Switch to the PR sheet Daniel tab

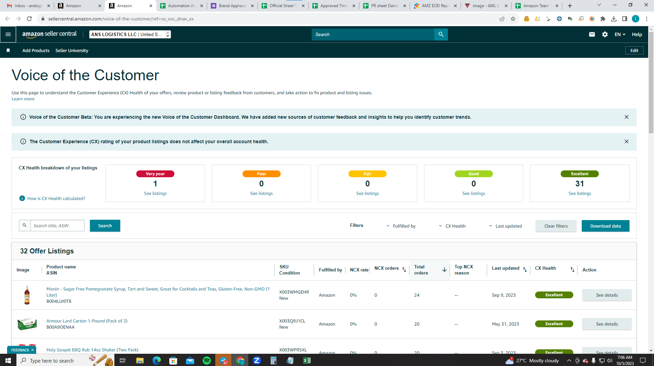coord(385,6)
